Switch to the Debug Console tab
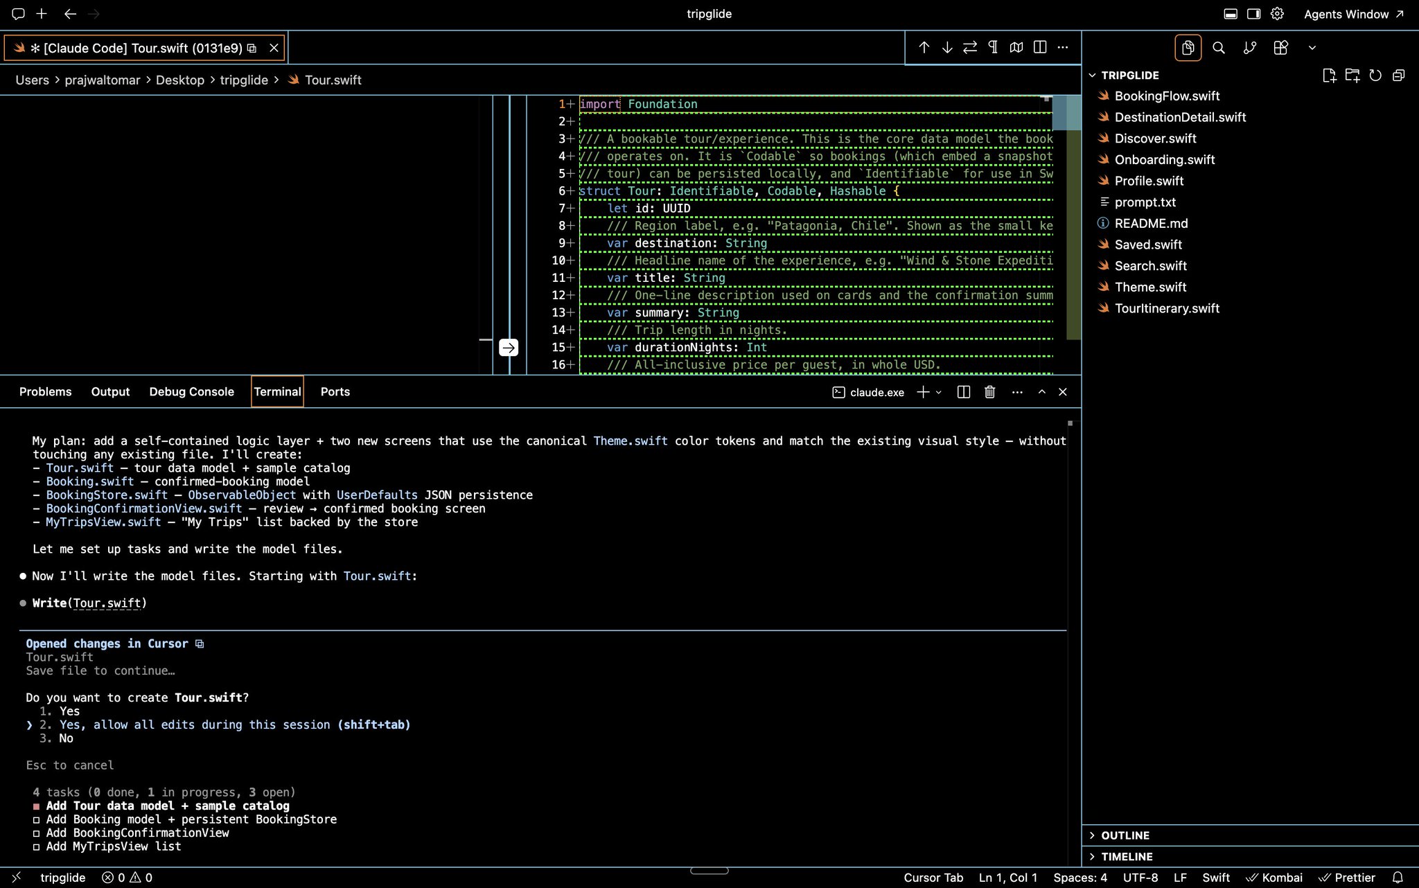This screenshot has width=1419, height=888. [x=191, y=392]
